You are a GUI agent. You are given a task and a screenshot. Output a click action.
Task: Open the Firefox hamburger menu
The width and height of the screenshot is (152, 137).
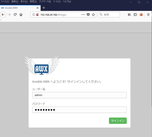pos(148,14)
